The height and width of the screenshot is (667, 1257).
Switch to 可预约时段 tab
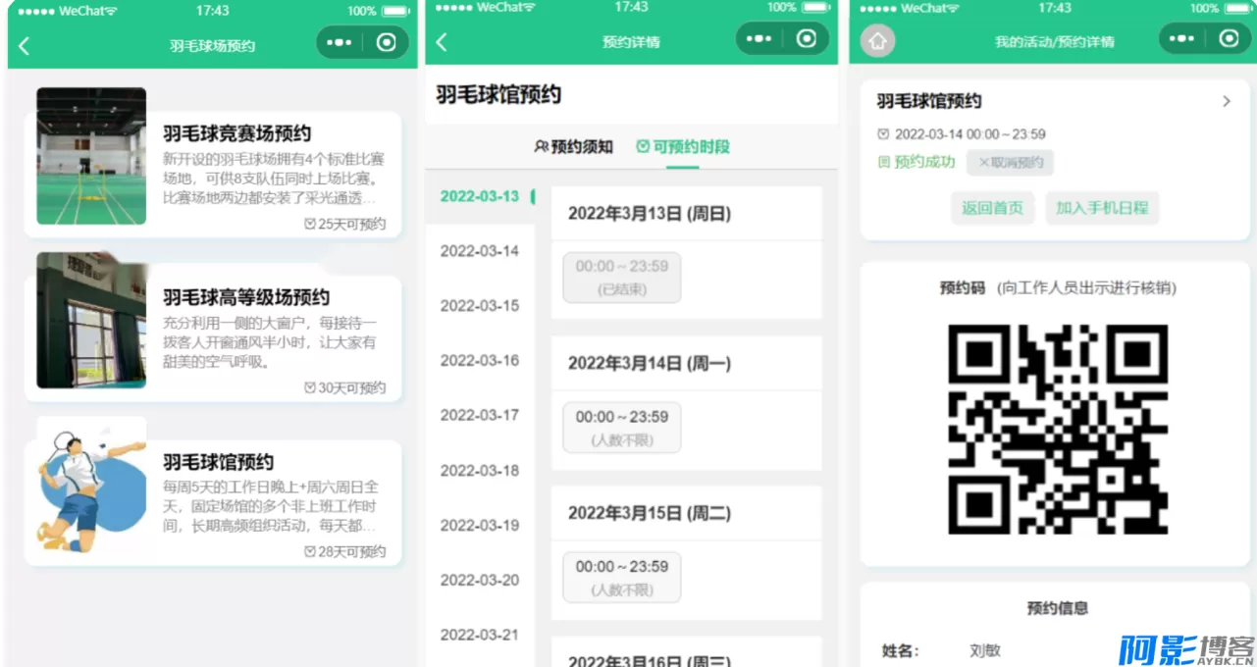click(x=683, y=147)
